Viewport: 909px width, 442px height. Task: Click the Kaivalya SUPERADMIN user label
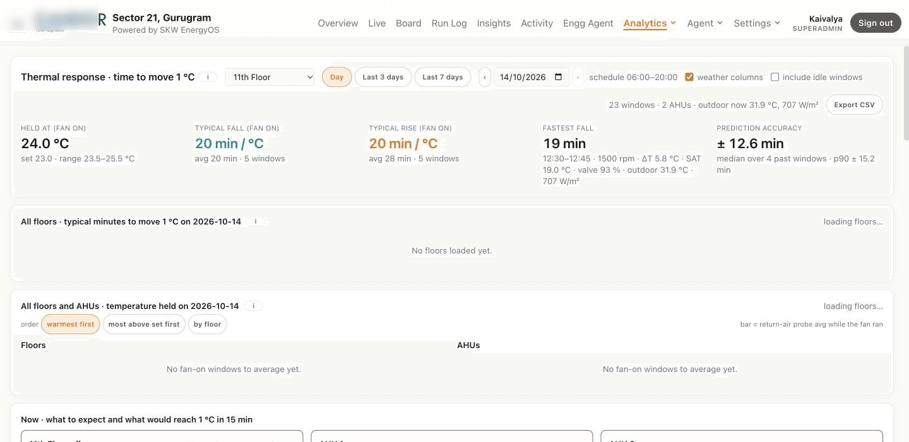(x=817, y=23)
